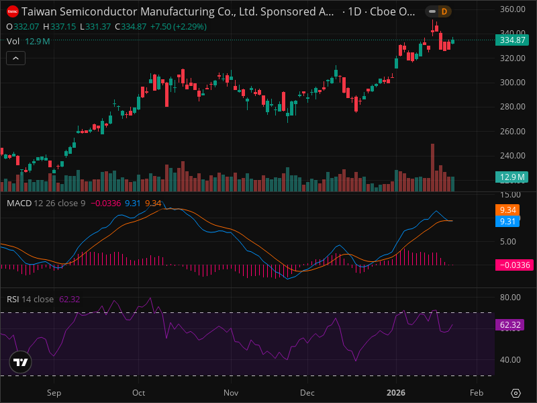Click the current price label 334.87
The width and height of the screenshot is (537, 403).
(512, 40)
